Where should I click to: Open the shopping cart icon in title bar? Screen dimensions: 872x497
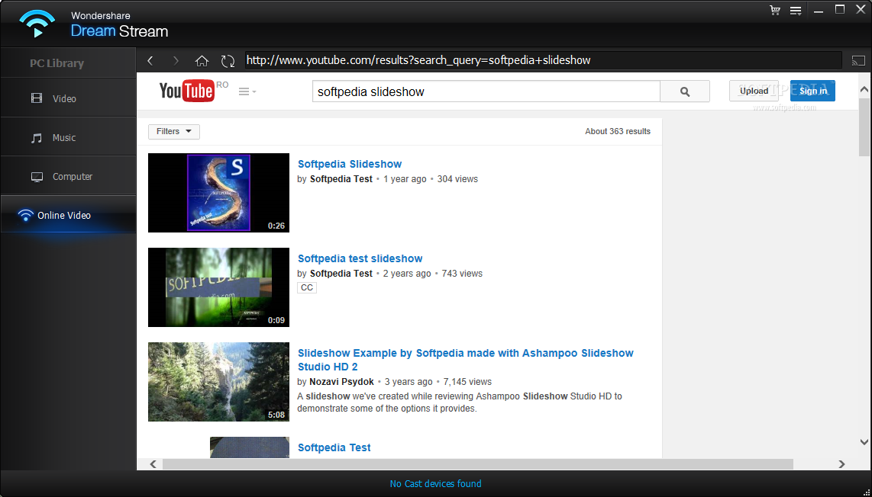pyautogui.click(x=775, y=10)
